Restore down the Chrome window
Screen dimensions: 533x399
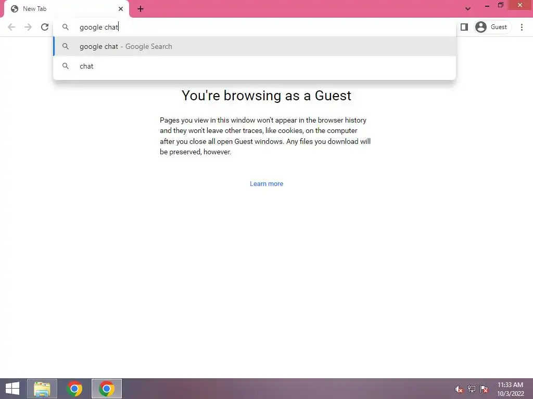[500, 5]
